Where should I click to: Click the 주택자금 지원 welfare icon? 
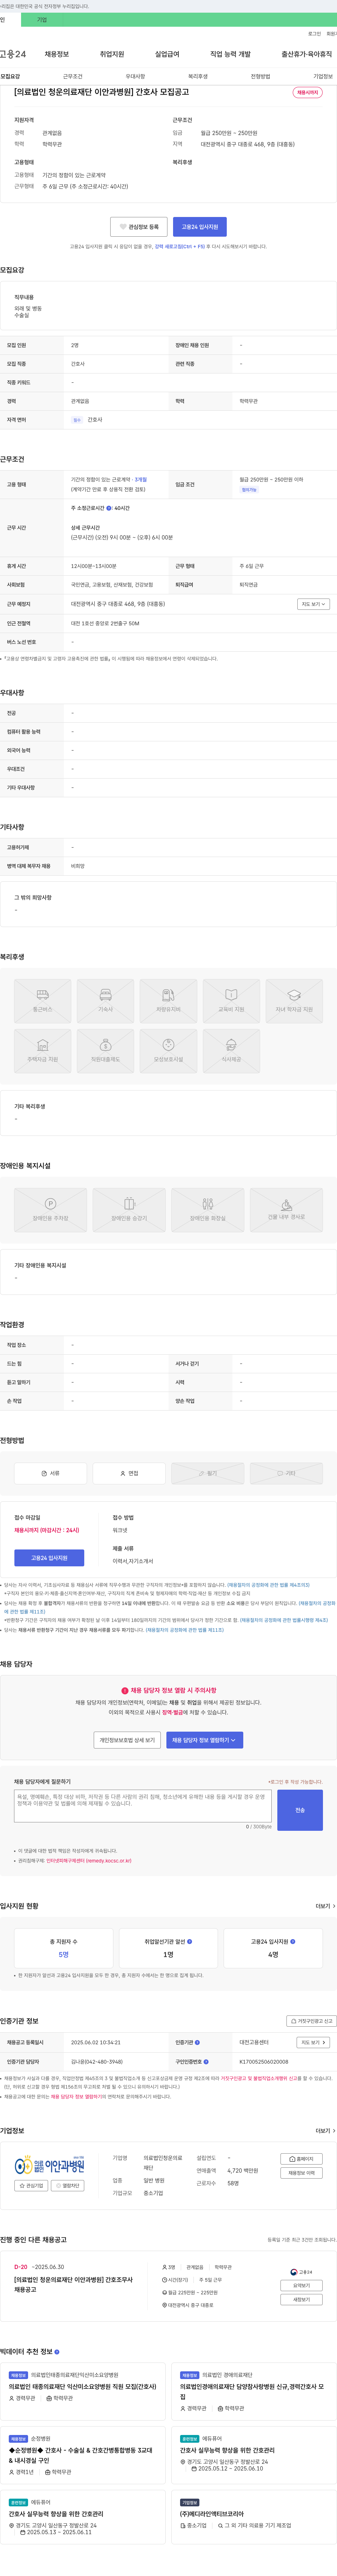[43, 1051]
